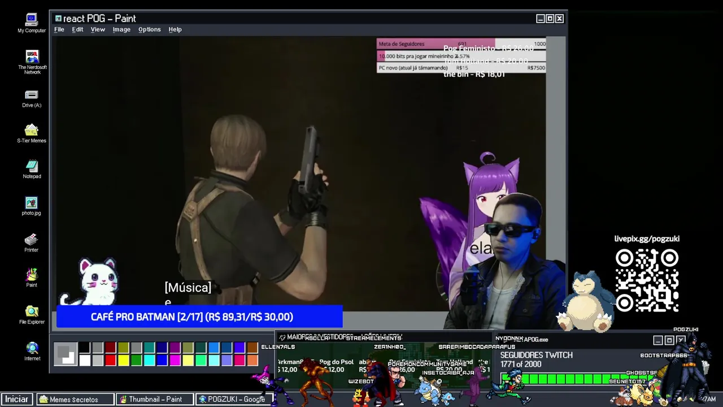This screenshot has height=407, width=723.
Task: Click the livepix QR code
Action: pos(647,280)
